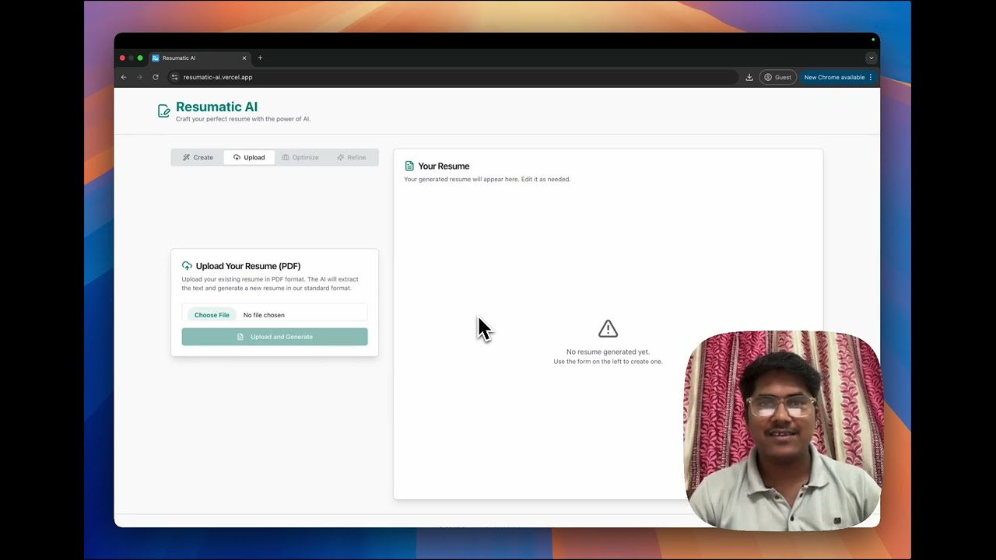Screen dimensions: 996x560
Task: Click the upload cloud icon in card heading
Action: (187, 266)
